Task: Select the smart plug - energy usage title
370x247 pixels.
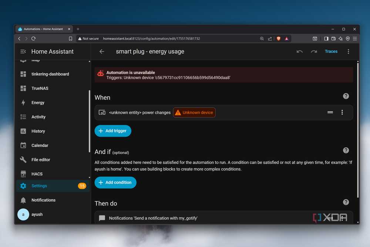Action: 150,51
